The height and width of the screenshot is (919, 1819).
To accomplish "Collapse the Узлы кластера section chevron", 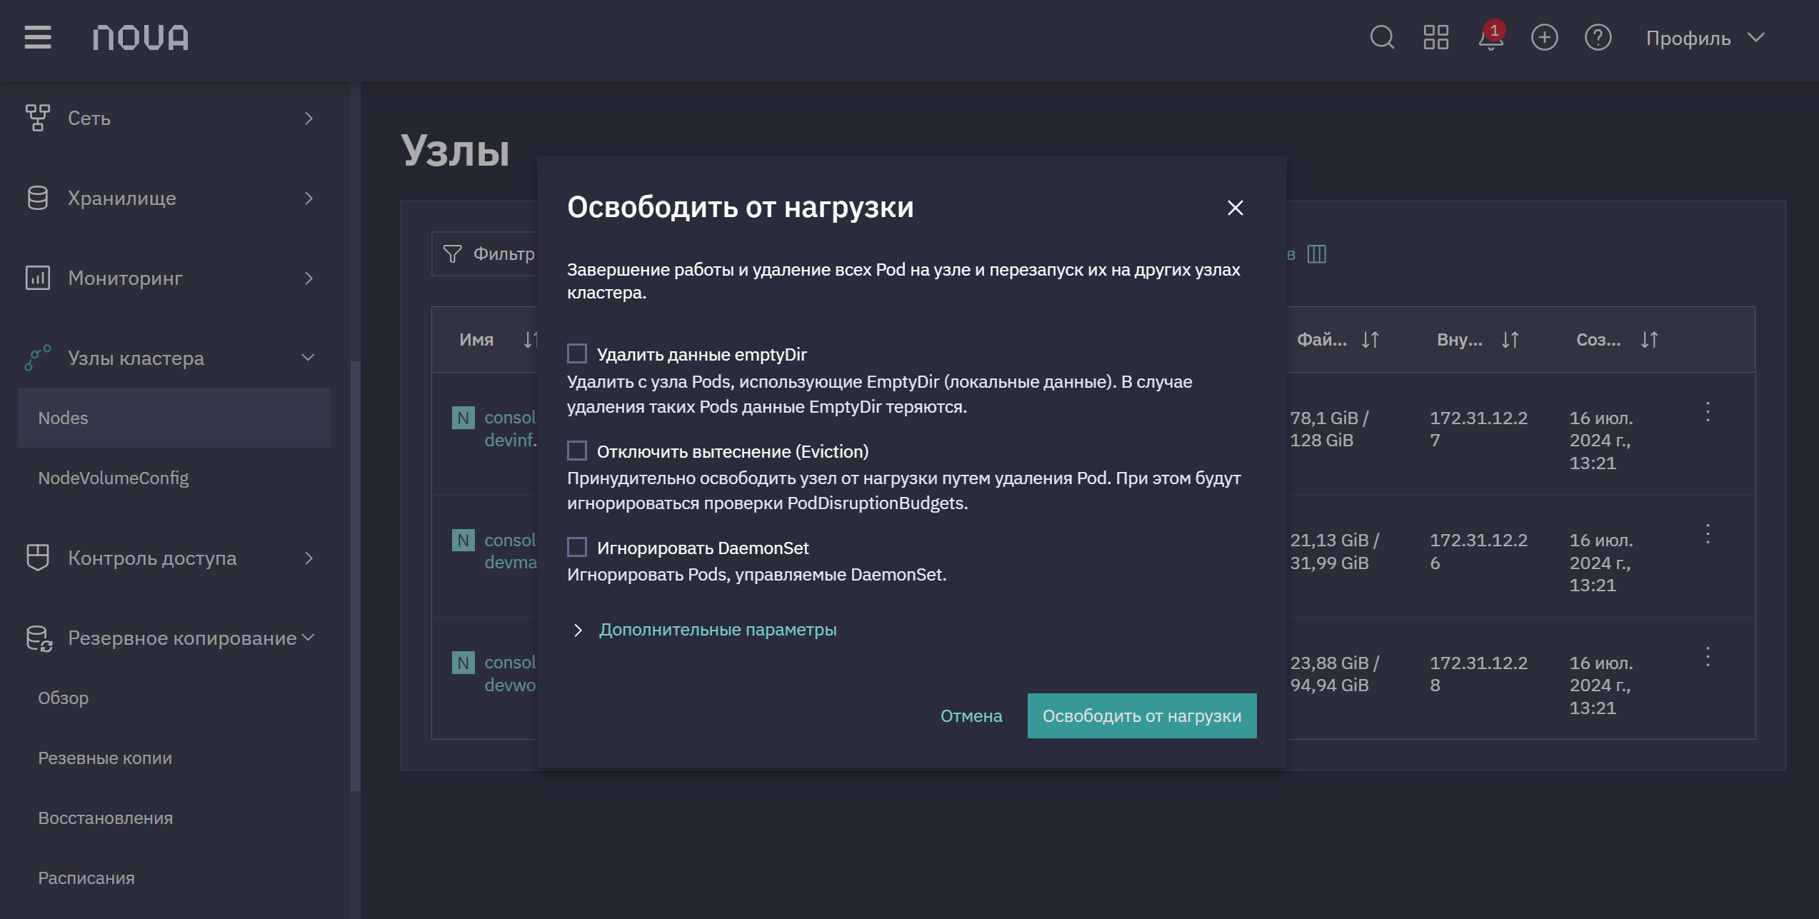I will click(x=309, y=357).
